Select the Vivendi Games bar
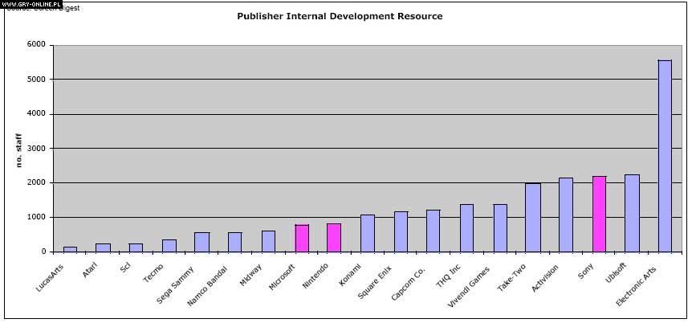Image resolution: width=692 pixels, height=323 pixels. pyautogui.click(x=500, y=227)
